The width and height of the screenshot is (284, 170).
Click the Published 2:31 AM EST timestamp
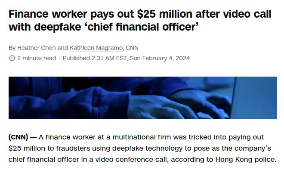[94, 58]
